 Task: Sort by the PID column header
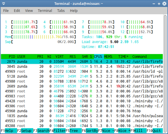12,57
